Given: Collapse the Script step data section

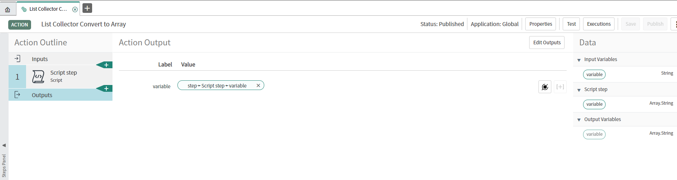Looking at the screenshot, I should pyautogui.click(x=579, y=90).
